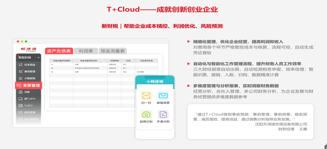Click the 沈阳天鸿瑞空调设备有限公司 company name
This screenshot has width=327, height=149.
(281, 124)
